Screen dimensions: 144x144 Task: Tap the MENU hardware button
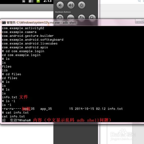(71, 17)
